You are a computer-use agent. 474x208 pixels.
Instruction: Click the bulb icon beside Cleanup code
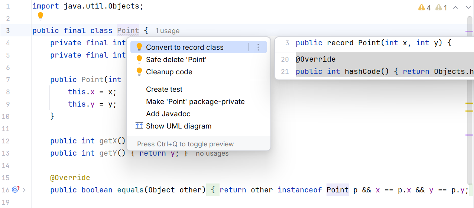point(139,72)
